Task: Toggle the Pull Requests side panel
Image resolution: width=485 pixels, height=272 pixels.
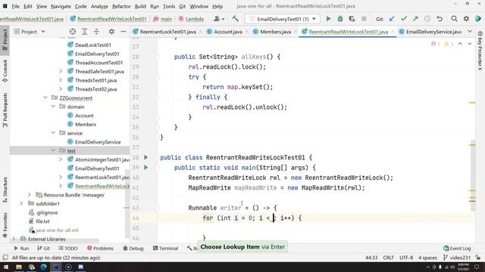Action: pyautogui.click(x=5, y=110)
